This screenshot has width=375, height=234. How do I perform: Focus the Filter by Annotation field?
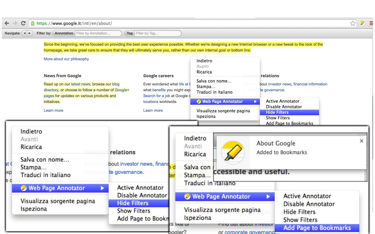click(98, 33)
